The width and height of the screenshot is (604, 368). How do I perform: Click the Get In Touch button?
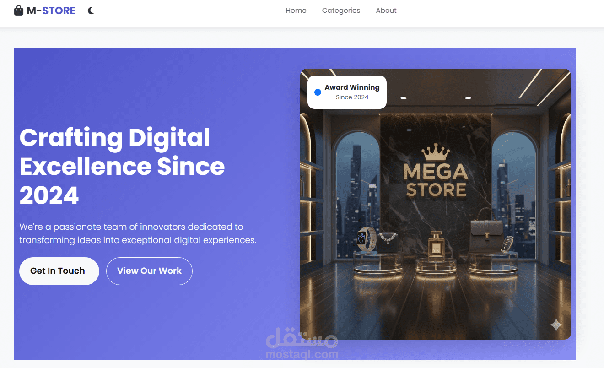tap(59, 271)
